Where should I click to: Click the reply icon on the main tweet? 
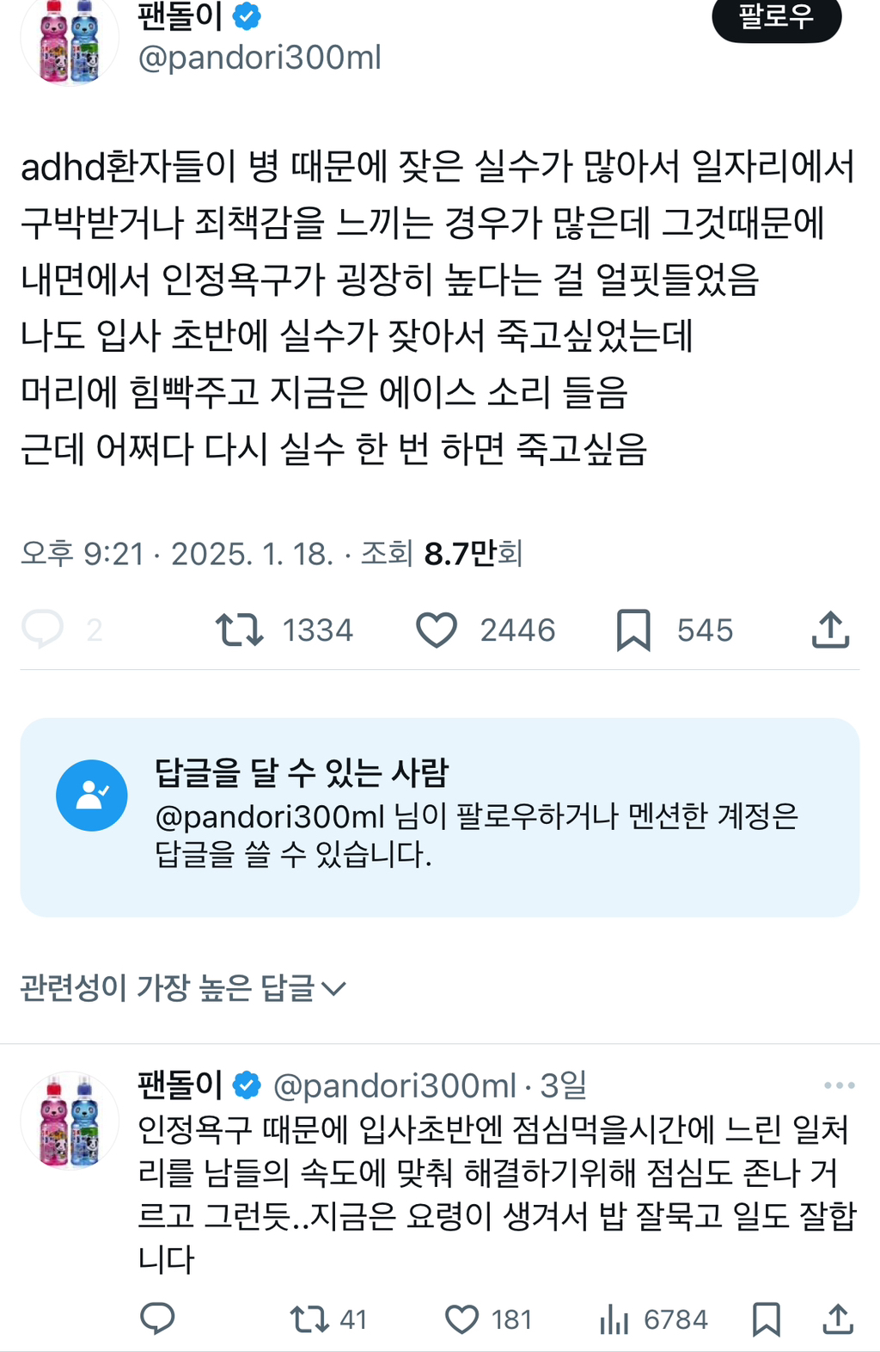(x=41, y=630)
